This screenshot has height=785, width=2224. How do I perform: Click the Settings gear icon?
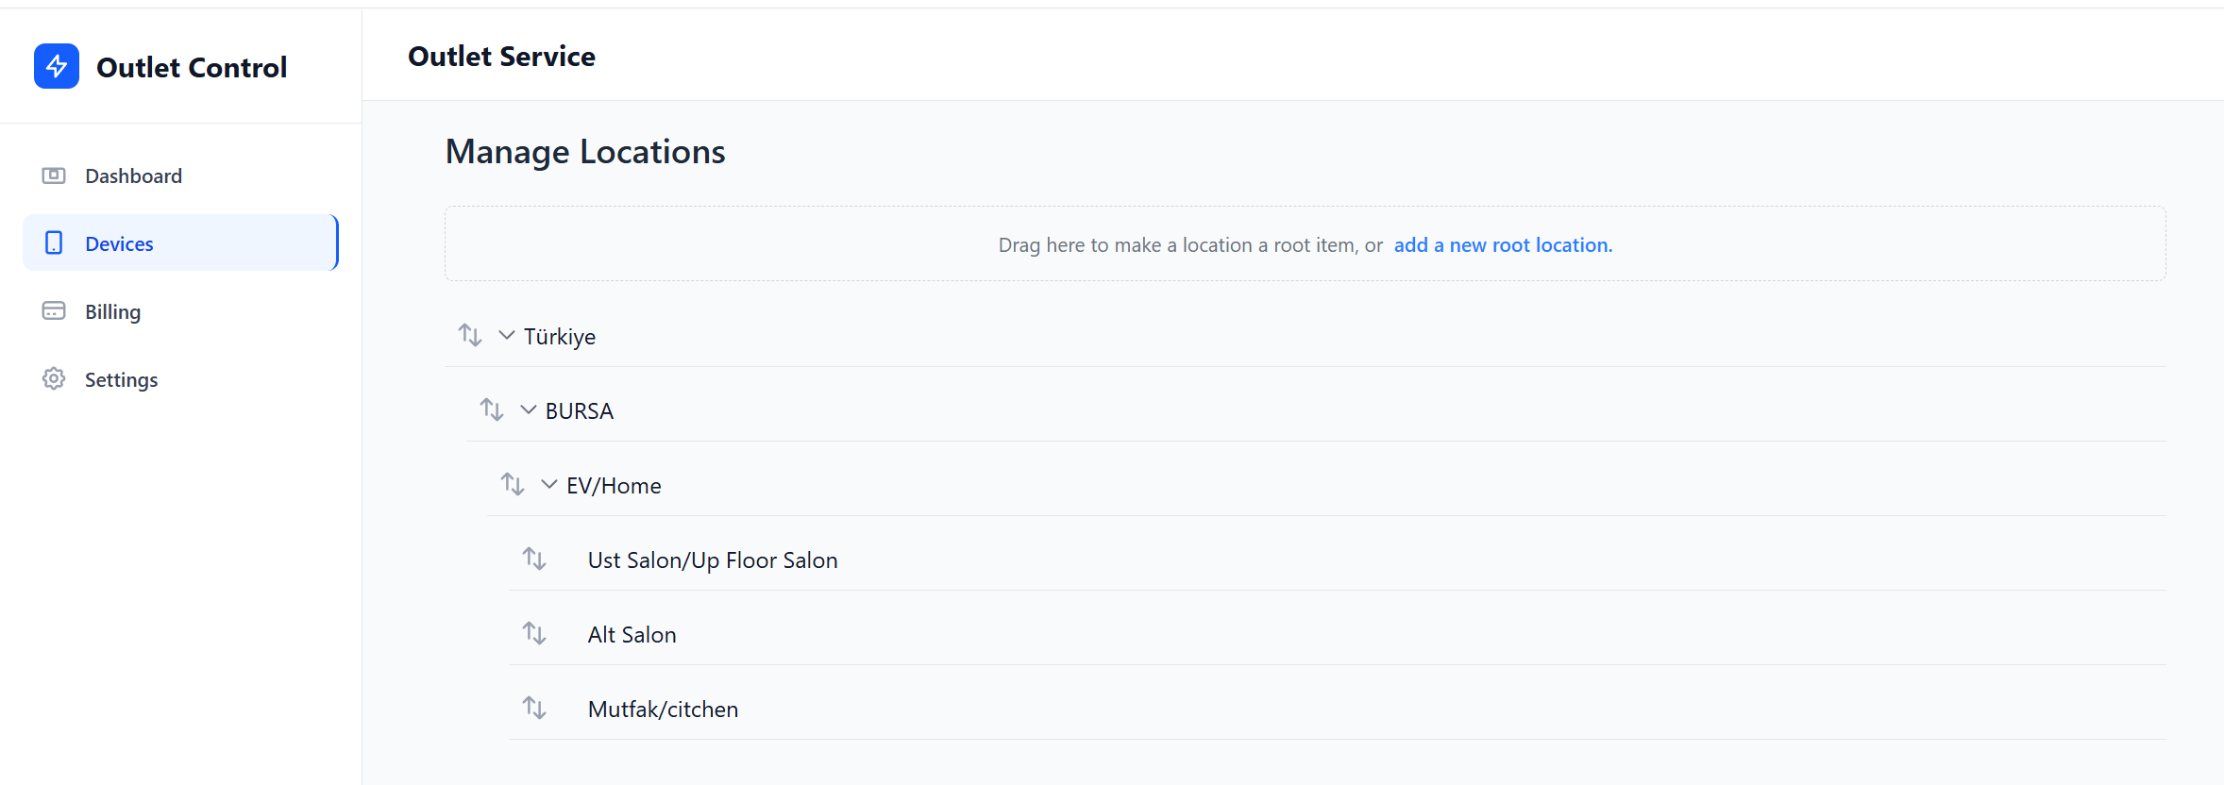click(x=54, y=378)
